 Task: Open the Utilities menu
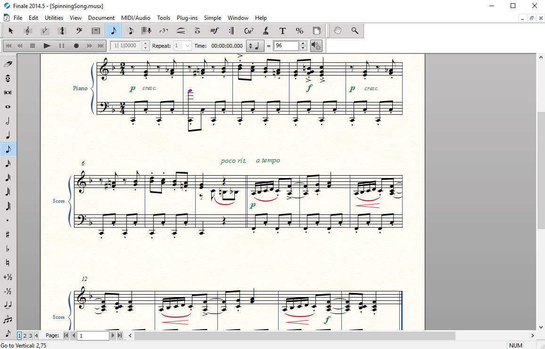(54, 18)
